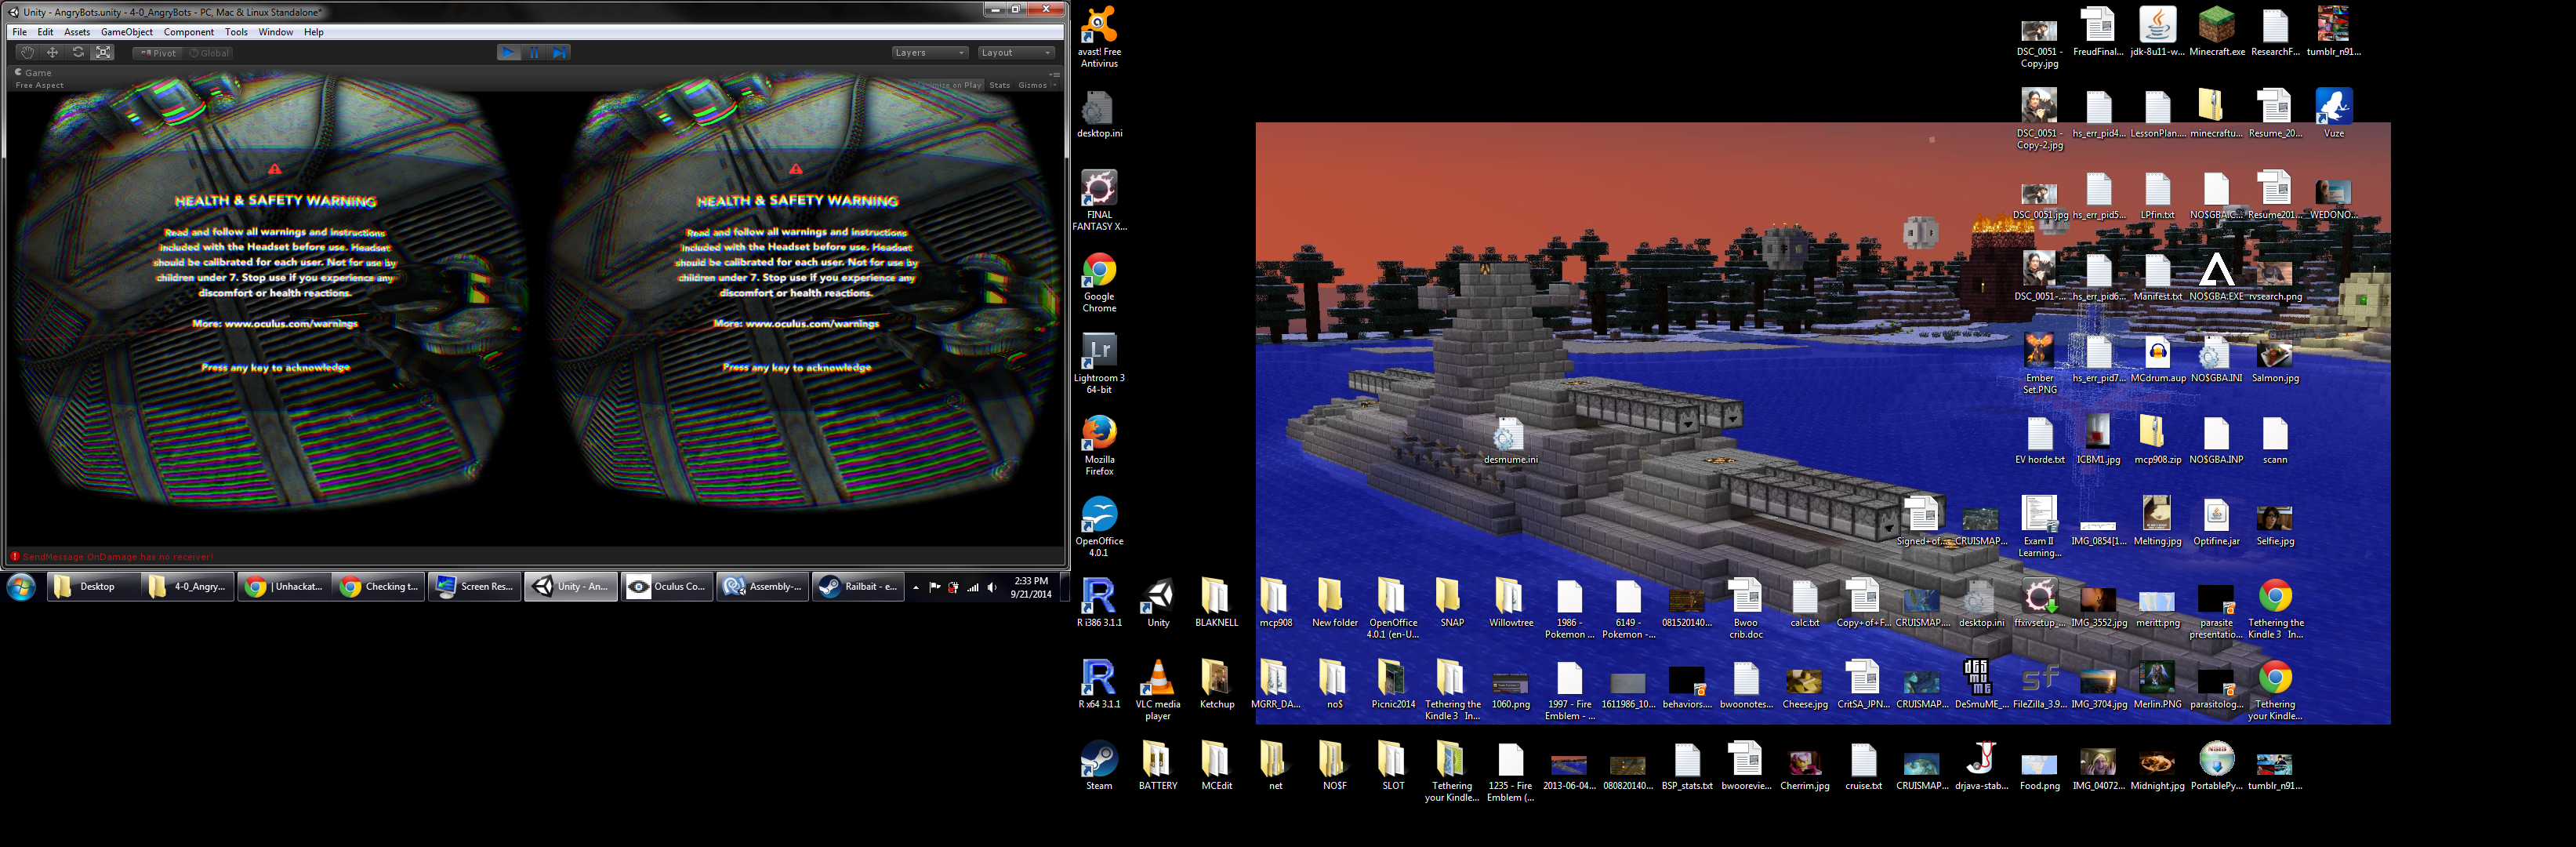2576x847 pixels.
Task: Click the SendMessage OnDamage error in status bar
Action: (x=117, y=557)
